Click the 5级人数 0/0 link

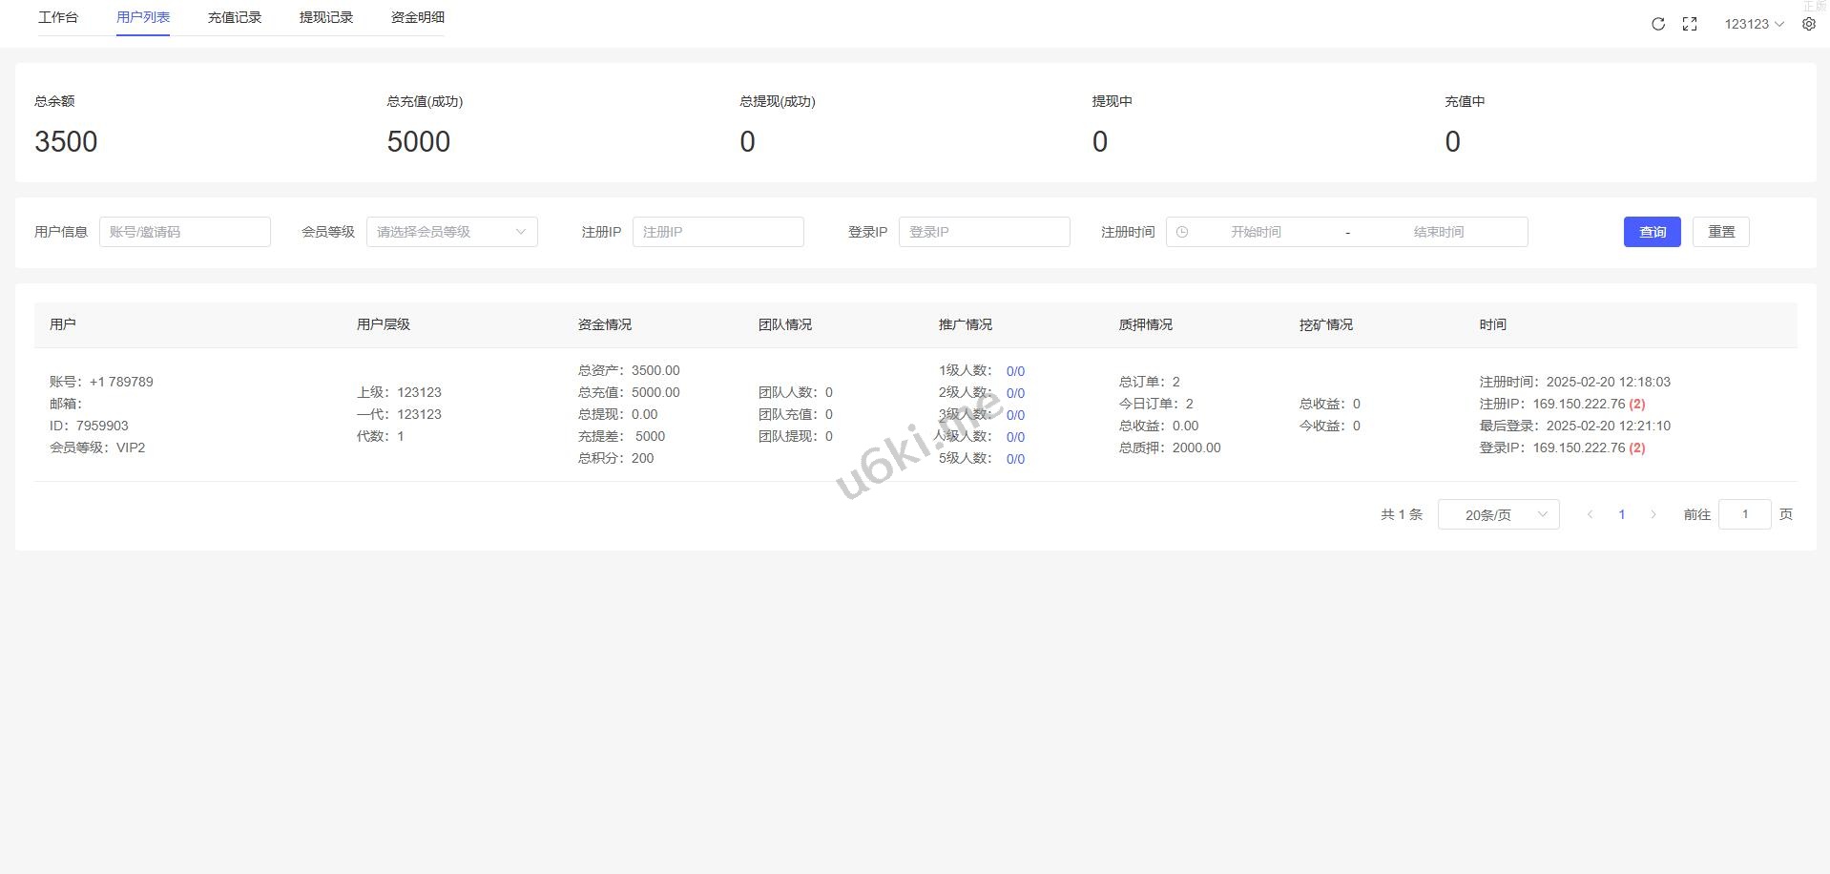[1015, 459]
